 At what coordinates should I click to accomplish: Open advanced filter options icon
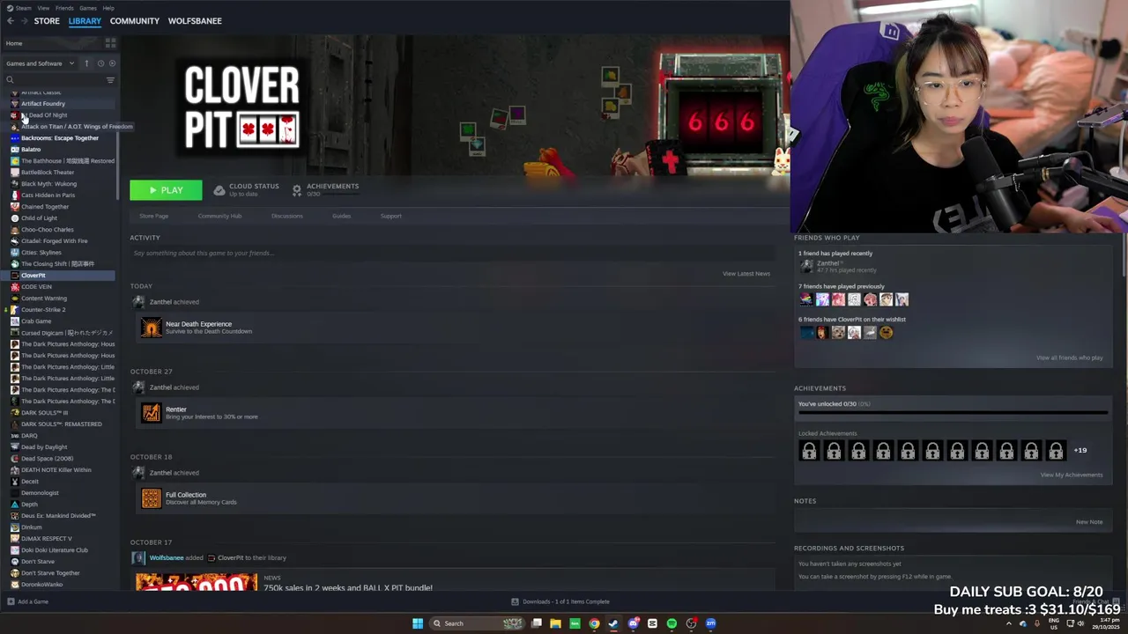tap(110, 80)
